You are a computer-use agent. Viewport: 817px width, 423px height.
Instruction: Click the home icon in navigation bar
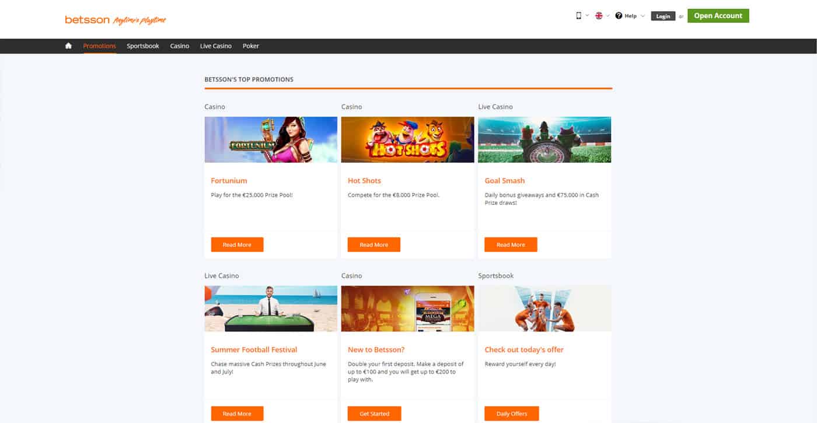68,46
